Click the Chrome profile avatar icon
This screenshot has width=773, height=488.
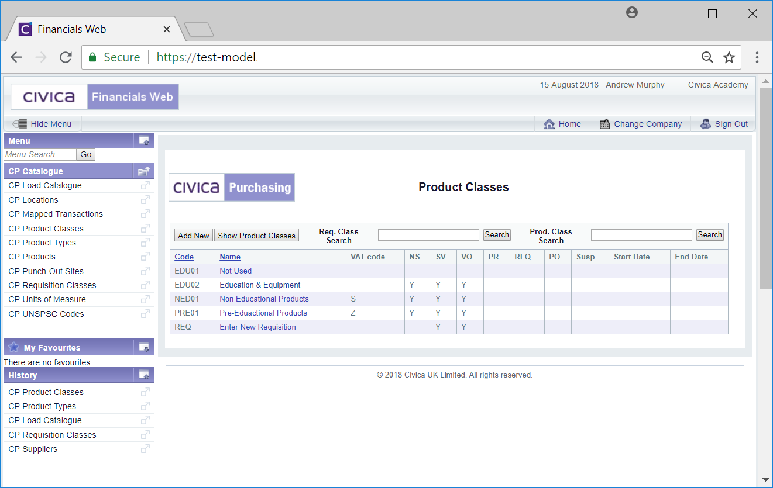pos(632,12)
